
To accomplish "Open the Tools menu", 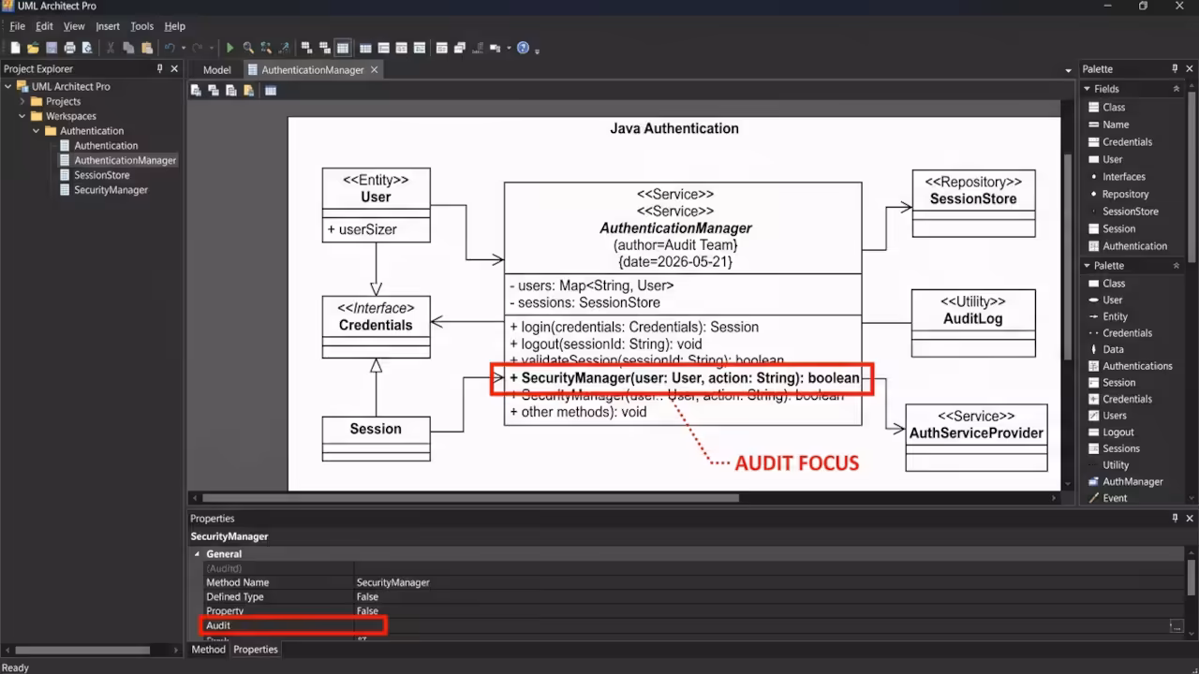I will [x=141, y=26].
